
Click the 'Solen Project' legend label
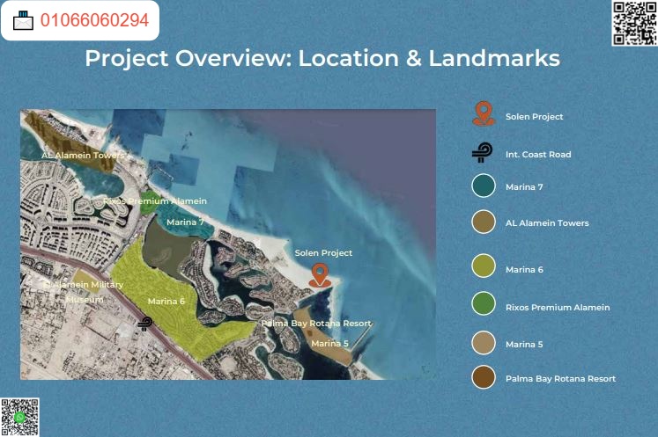534,117
